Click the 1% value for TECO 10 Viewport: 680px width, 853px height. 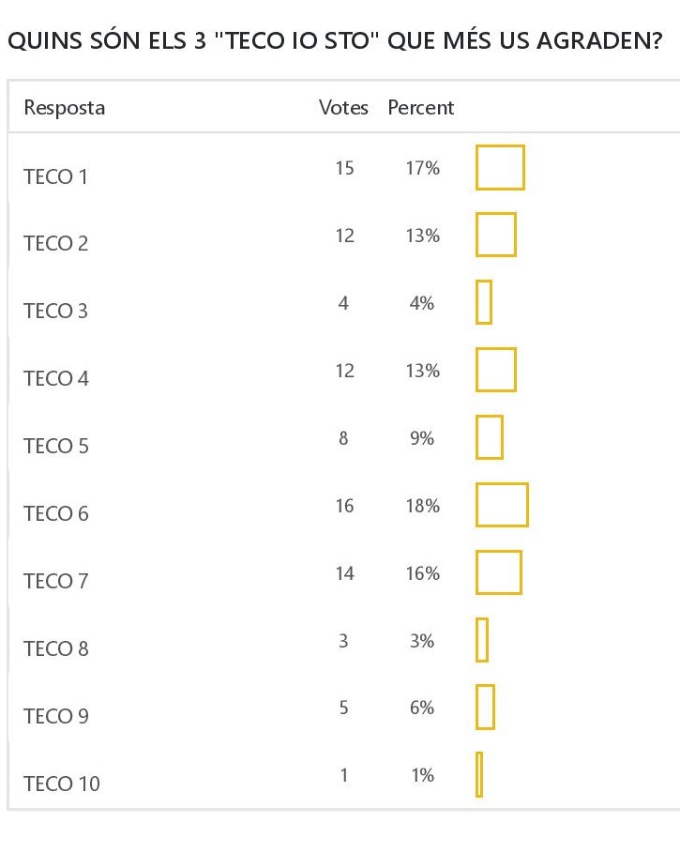point(422,775)
